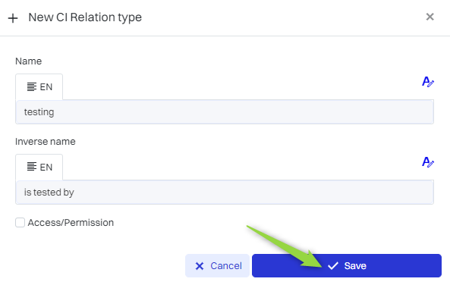Viewport: 450px width, 285px height.
Task: Select the EN language tab under Name
Action: (39, 87)
